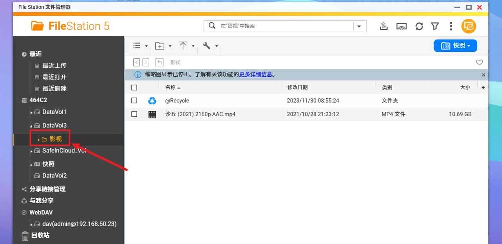
Task: Collapse the DataVol3 tree arrow
Action: 31,126
